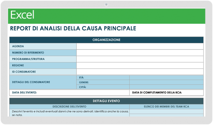Viewport: 213px width, 125px height.
Task: Select the DETTAGLI DEL CONSUMATORE cell
Action: point(43,82)
